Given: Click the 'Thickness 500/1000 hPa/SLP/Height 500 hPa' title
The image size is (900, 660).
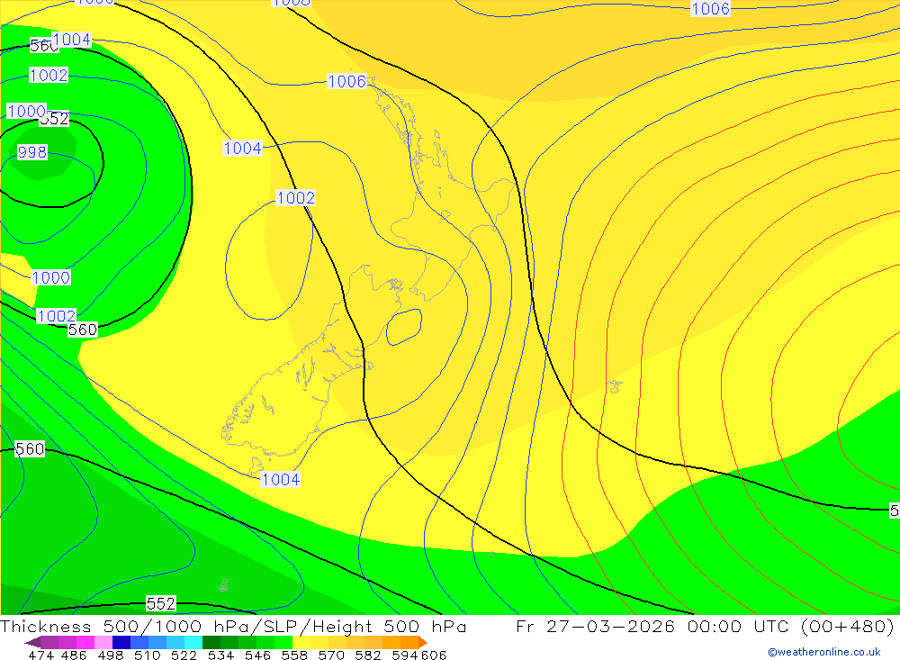Looking at the screenshot, I should tap(233, 627).
